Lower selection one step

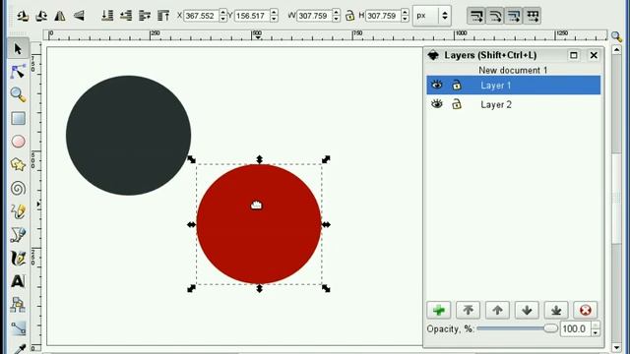pos(126,16)
